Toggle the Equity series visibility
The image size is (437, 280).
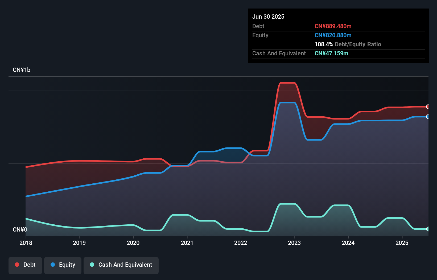63,265
